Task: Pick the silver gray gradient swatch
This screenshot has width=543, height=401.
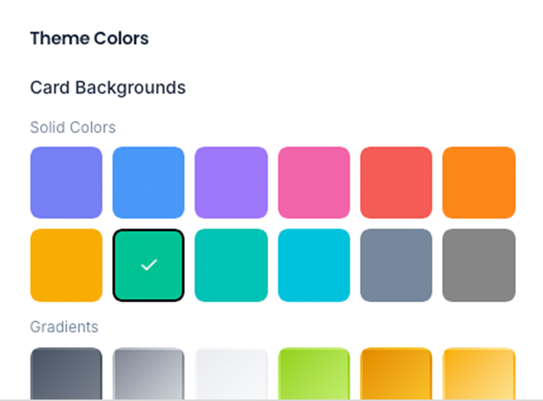Action: coord(148,373)
